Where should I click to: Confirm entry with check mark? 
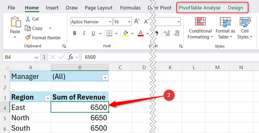62,57
